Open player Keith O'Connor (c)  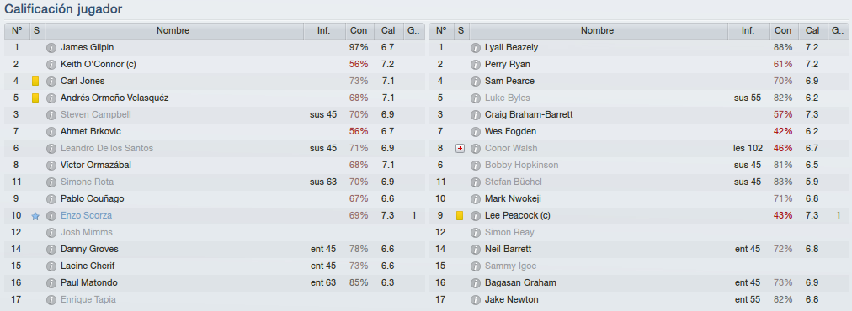99,65
